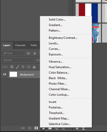Image resolution: width=107 pixels, height=132 pixels.
Task: Add a layer mask icon
Action: (x=36, y=128)
